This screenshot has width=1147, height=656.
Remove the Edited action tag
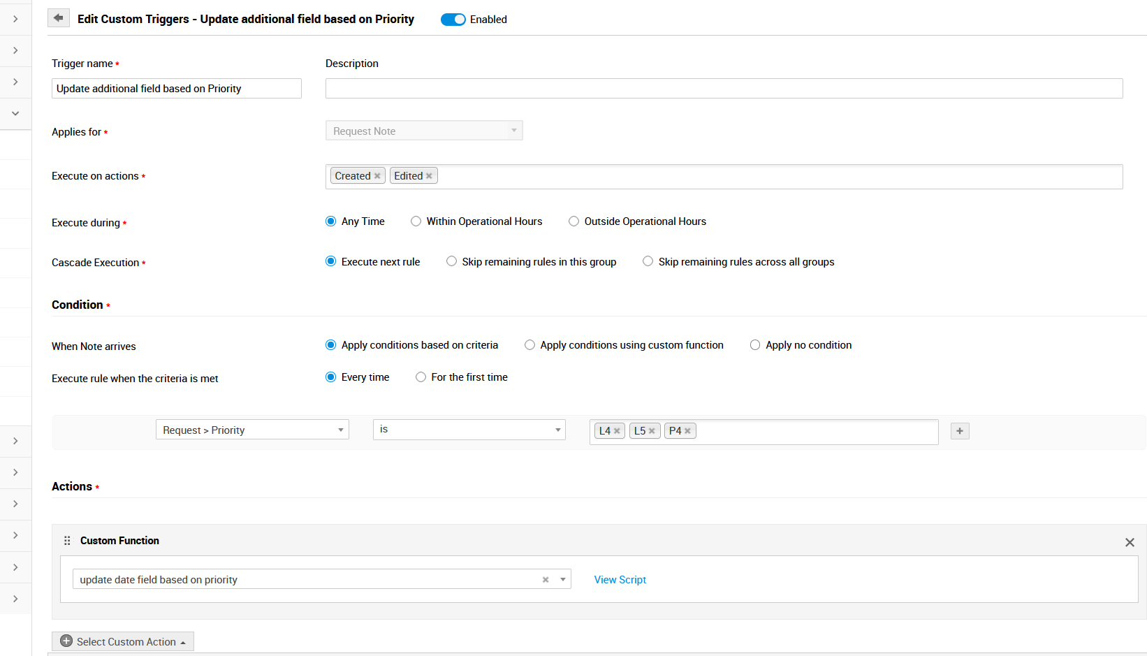pyautogui.click(x=429, y=176)
